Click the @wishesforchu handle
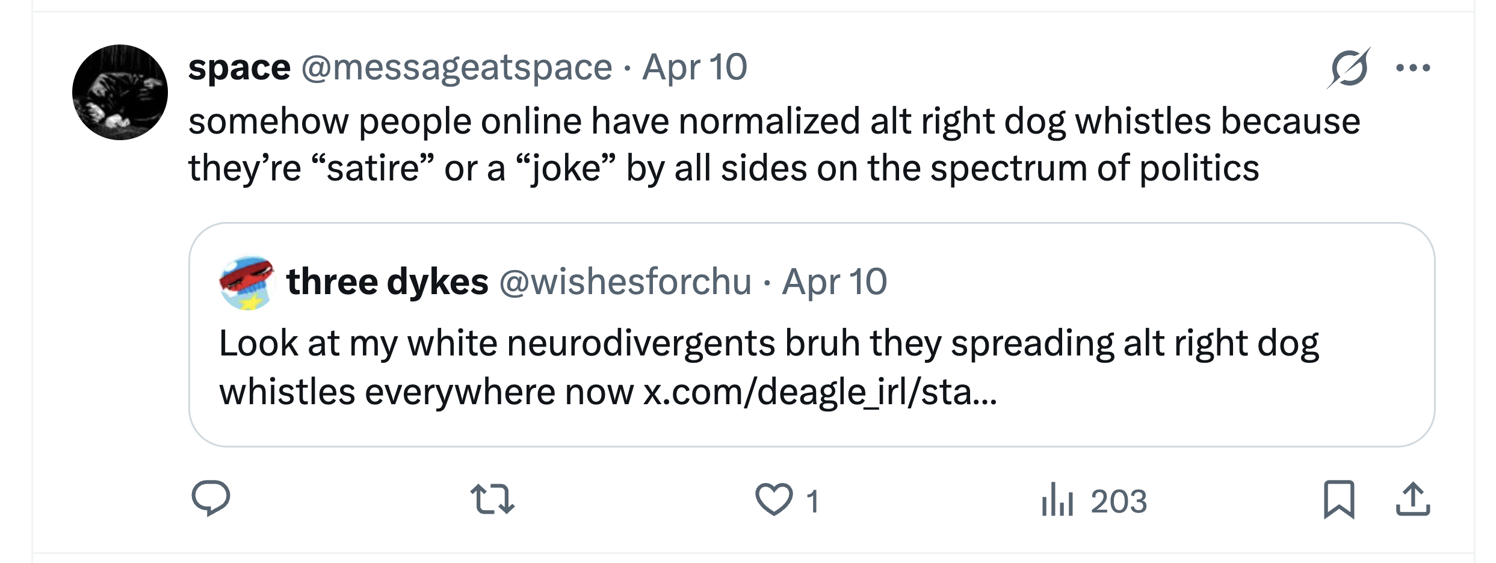Viewport: 1496px width, 563px height. click(x=625, y=281)
